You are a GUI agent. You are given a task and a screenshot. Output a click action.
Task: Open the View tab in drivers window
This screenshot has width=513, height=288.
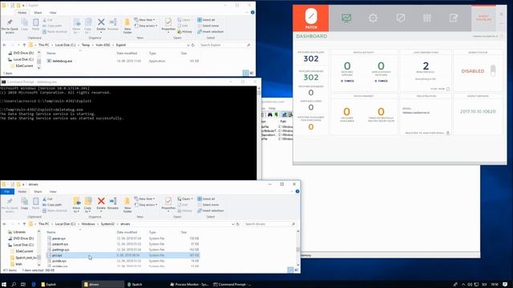click(53, 192)
